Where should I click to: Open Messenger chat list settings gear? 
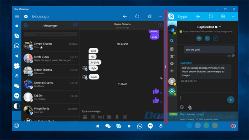(26, 25)
